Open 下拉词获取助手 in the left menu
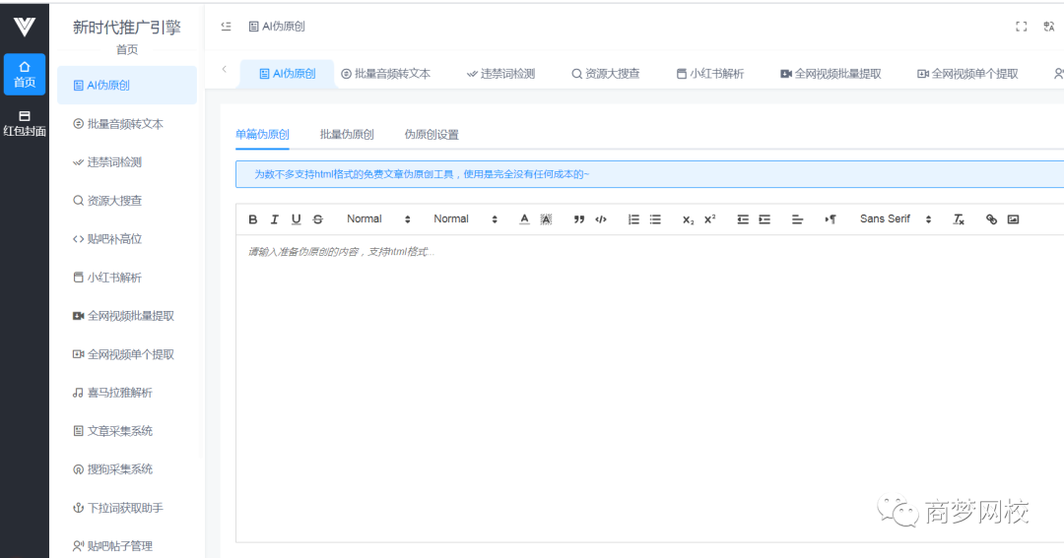This screenshot has width=1064, height=558. [127, 508]
